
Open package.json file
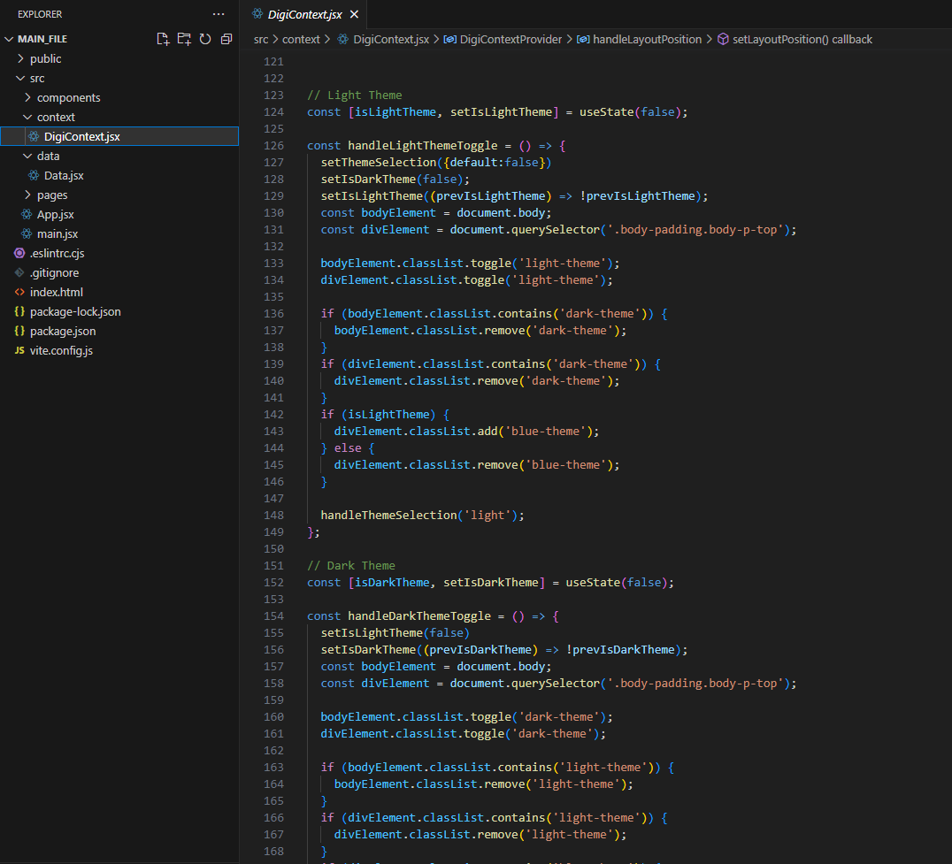click(x=63, y=331)
